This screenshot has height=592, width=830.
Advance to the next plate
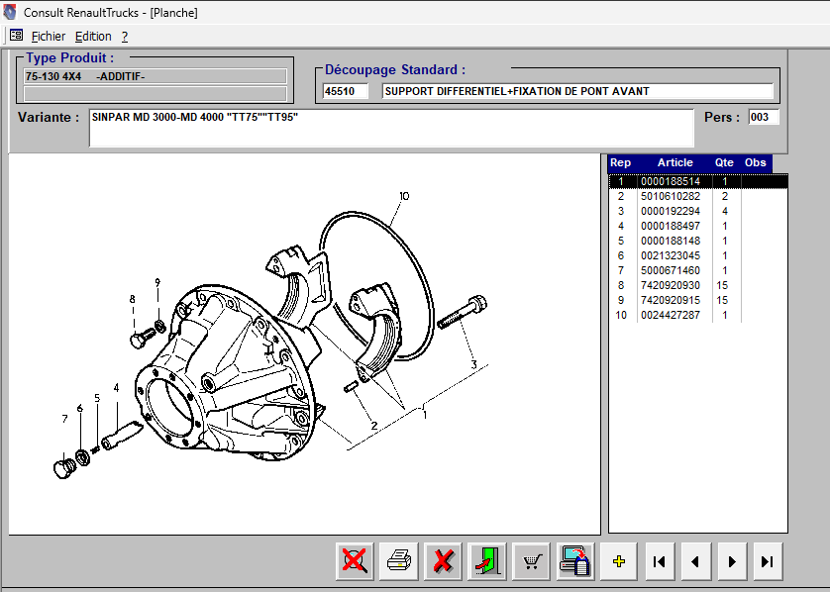click(x=730, y=561)
